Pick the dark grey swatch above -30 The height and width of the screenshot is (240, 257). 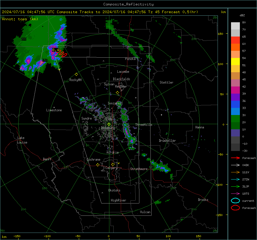click(x=235, y=147)
